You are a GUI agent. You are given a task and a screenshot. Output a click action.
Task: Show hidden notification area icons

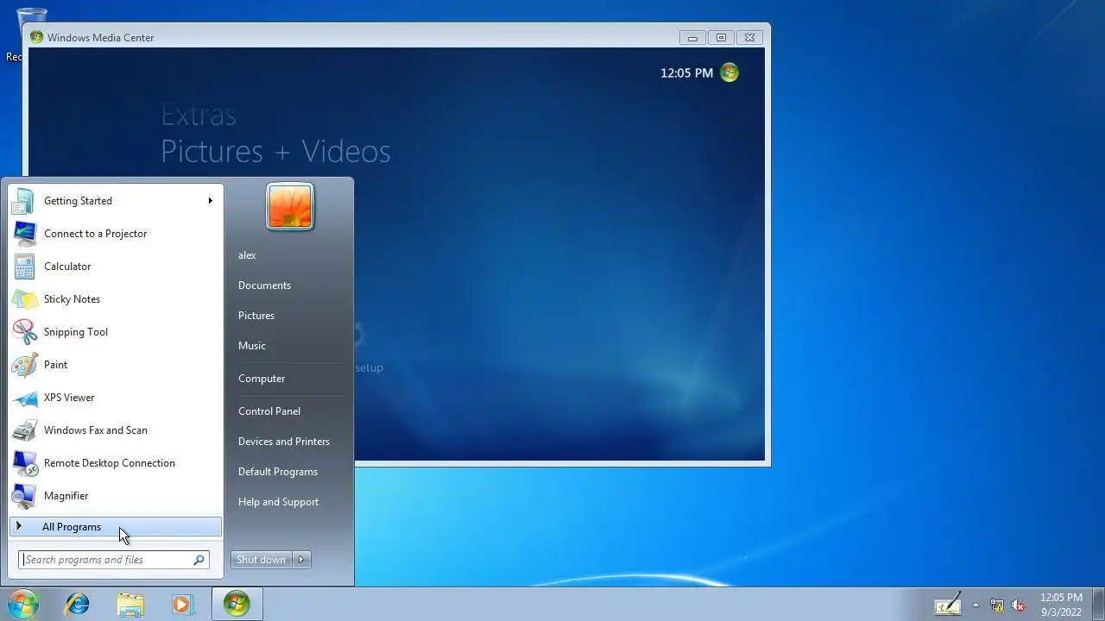[x=976, y=605]
